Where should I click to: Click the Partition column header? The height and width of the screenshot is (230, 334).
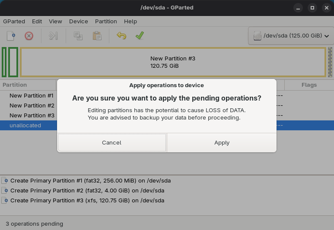tap(15, 85)
